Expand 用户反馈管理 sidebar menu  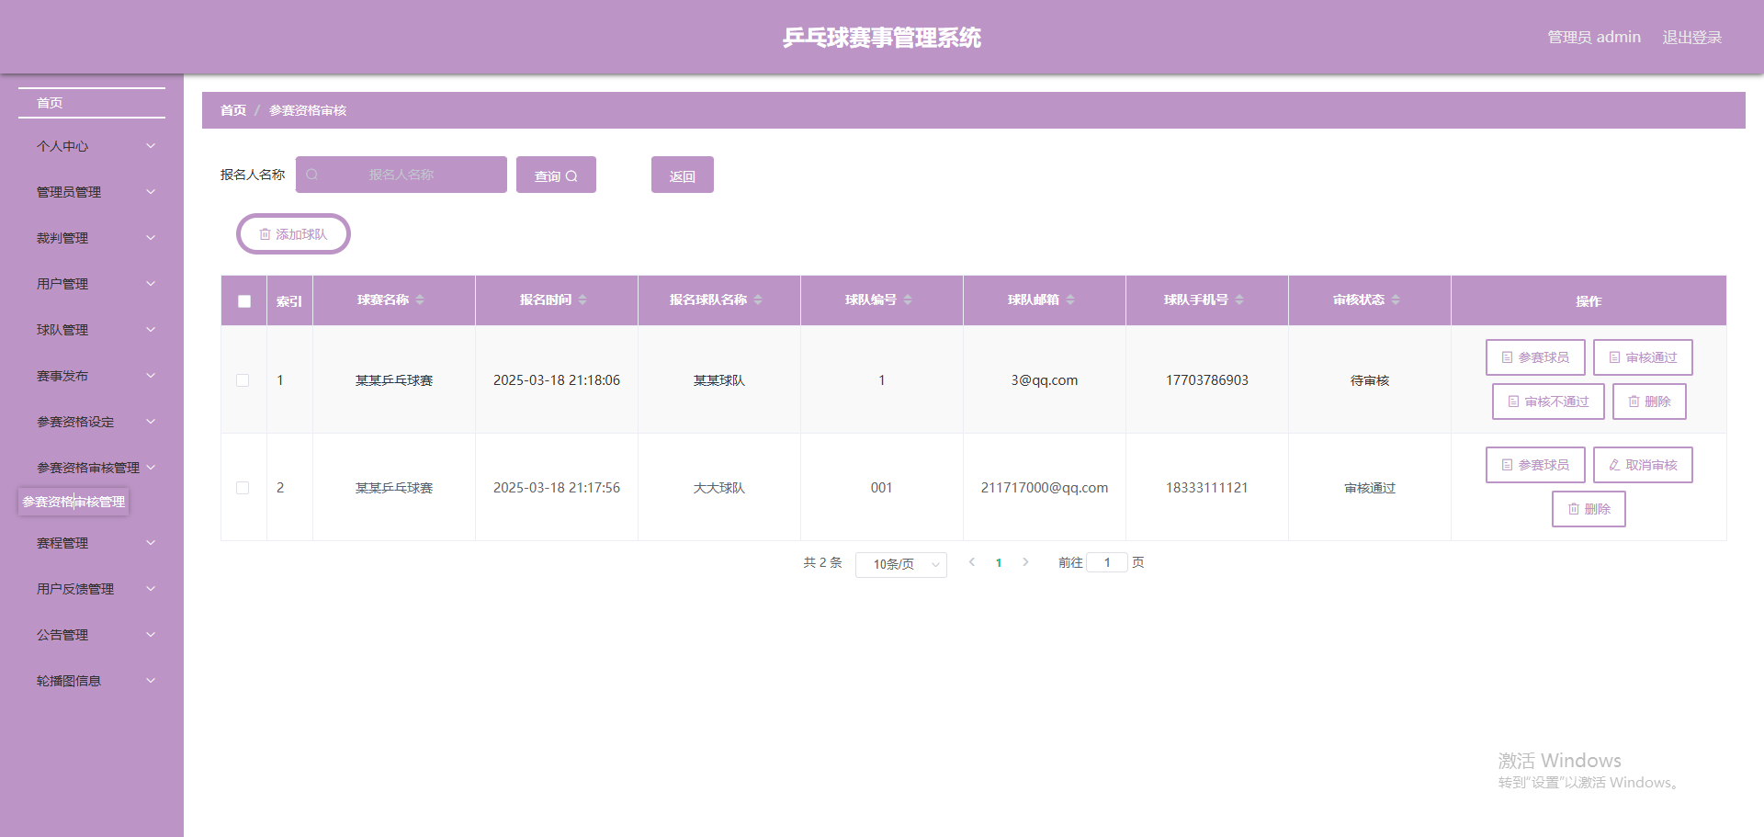coord(92,589)
